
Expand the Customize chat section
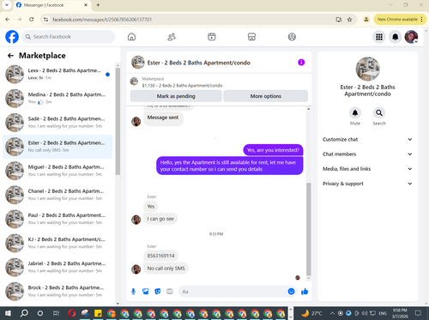click(367, 139)
